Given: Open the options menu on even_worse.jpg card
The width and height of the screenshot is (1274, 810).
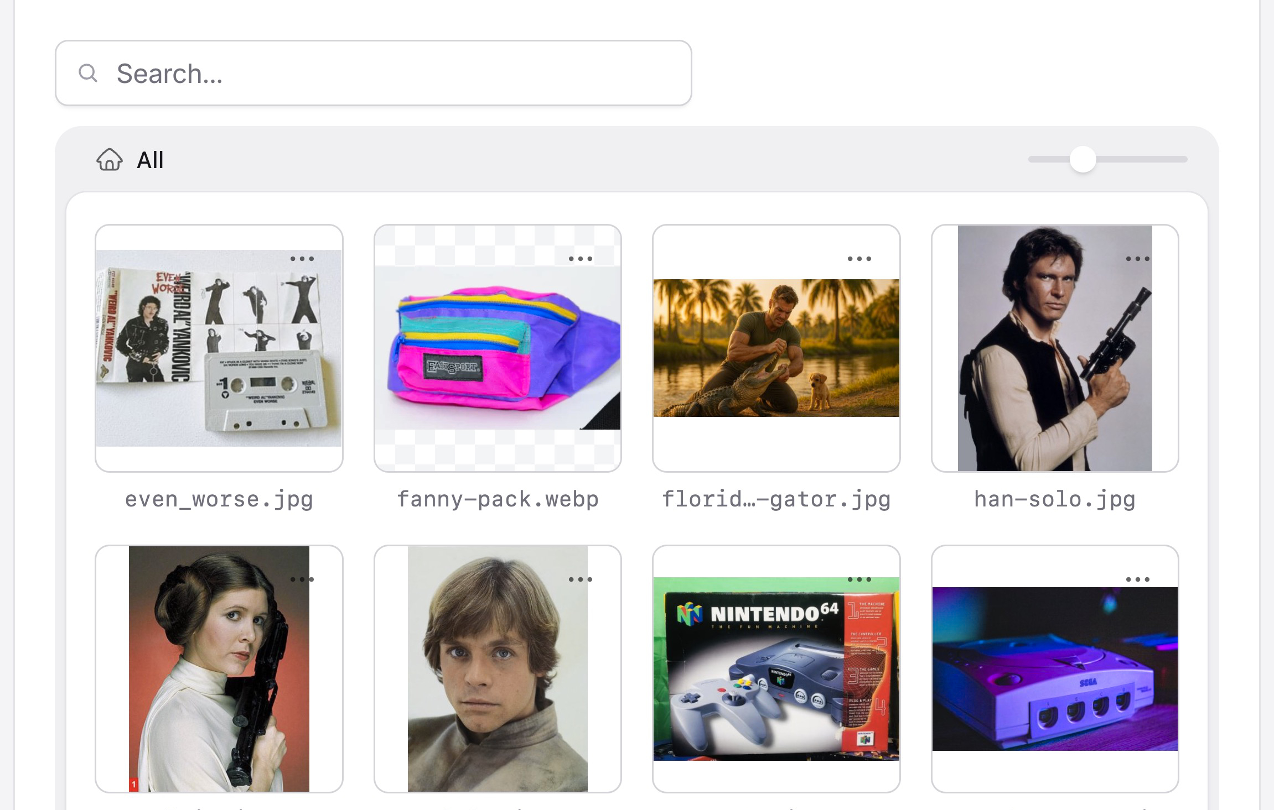Looking at the screenshot, I should coord(303,258).
